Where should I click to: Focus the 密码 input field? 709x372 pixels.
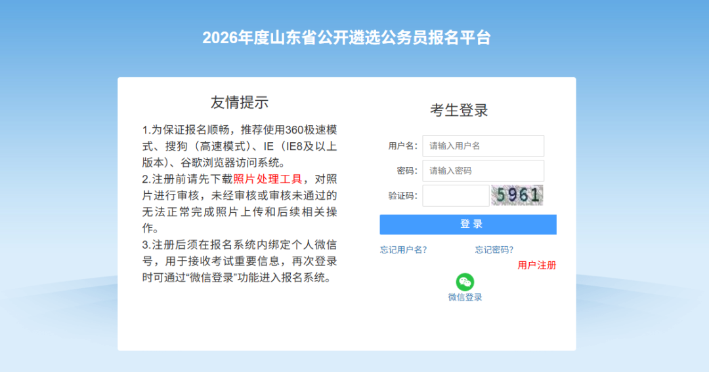point(483,171)
